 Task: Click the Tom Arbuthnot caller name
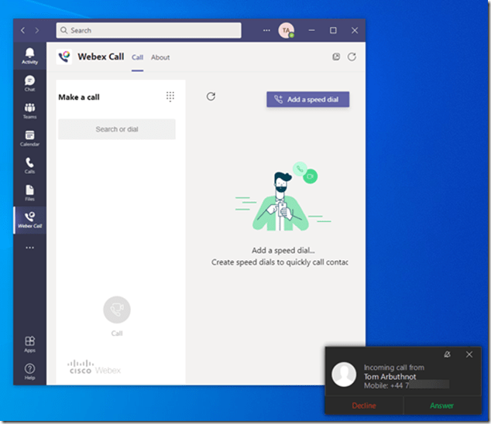tap(390, 377)
